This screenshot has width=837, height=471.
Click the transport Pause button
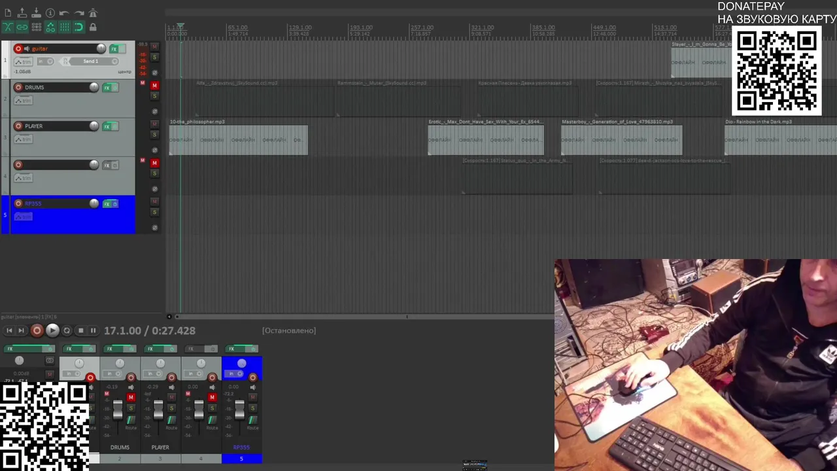[x=93, y=330]
